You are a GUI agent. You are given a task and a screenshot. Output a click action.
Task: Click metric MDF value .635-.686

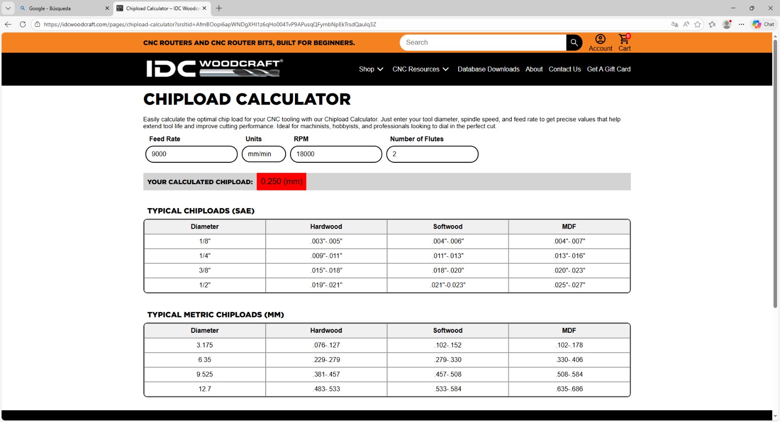click(x=569, y=389)
